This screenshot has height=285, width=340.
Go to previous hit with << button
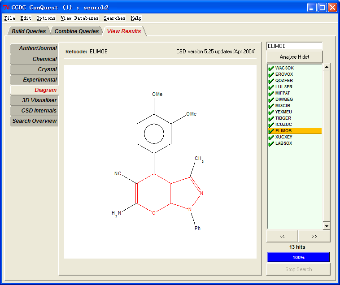point(282,236)
